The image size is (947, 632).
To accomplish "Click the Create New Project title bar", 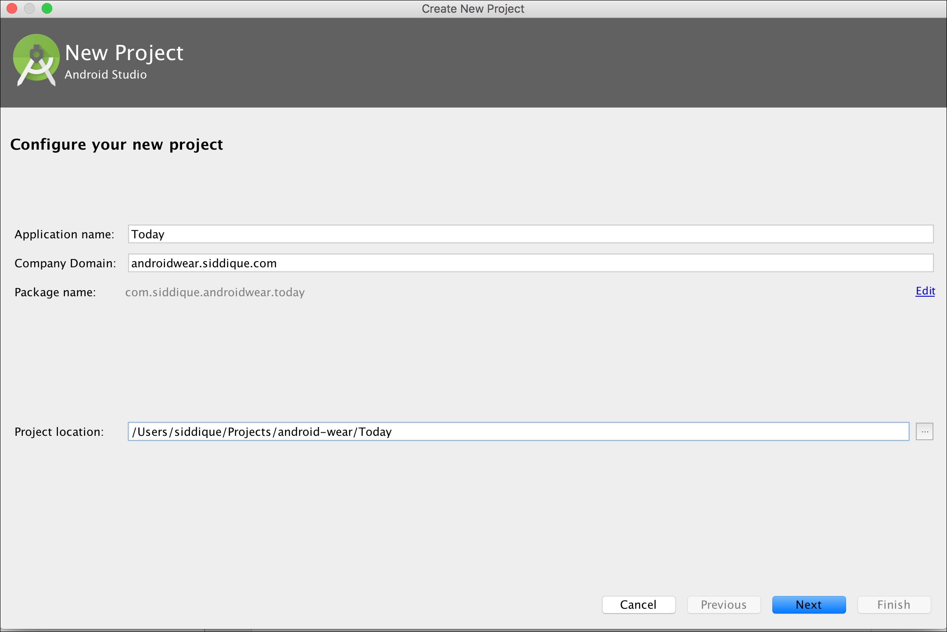I will pos(473,8).
